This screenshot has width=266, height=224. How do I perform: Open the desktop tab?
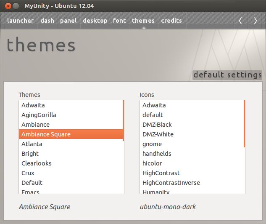[95, 21]
